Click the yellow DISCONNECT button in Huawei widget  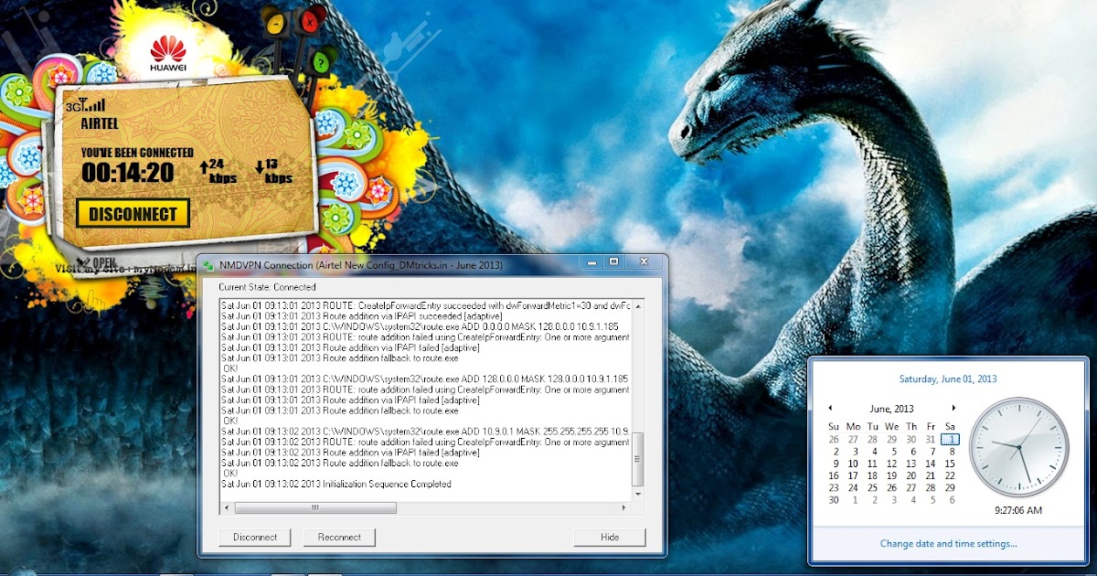[x=133, y=214]
